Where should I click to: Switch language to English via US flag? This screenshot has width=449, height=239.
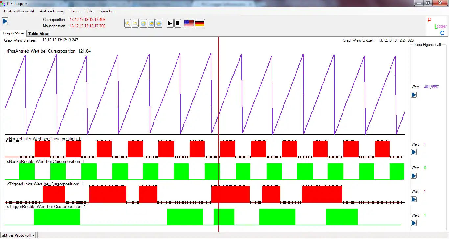[x=189, y=23]
